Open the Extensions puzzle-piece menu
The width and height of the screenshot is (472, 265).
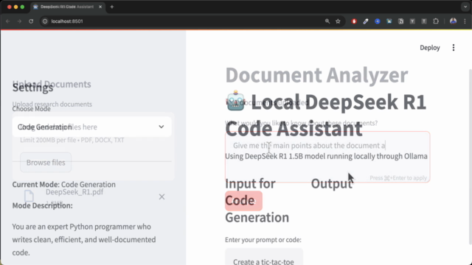(x=436, y=21)
